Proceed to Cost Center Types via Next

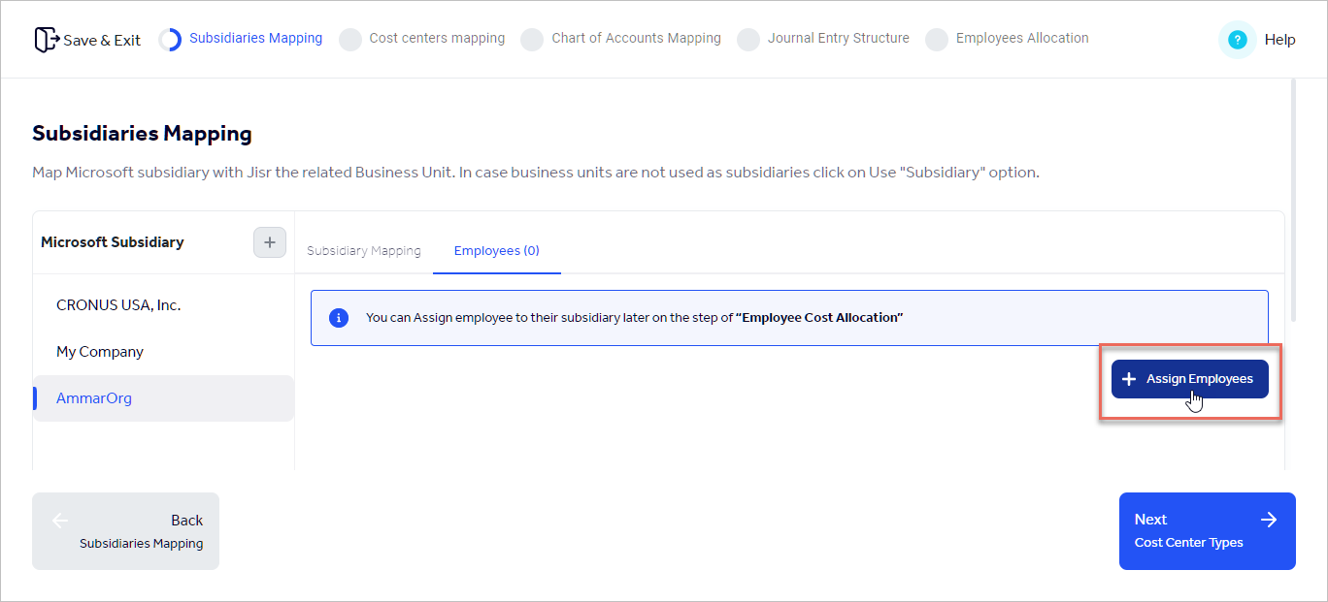[x=1207, y=530]
